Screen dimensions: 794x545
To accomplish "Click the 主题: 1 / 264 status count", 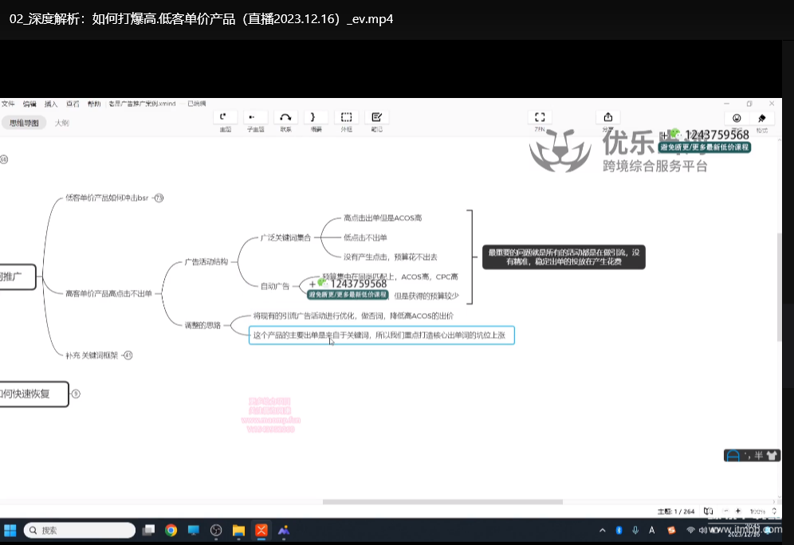I will click(x=675, y=512).
